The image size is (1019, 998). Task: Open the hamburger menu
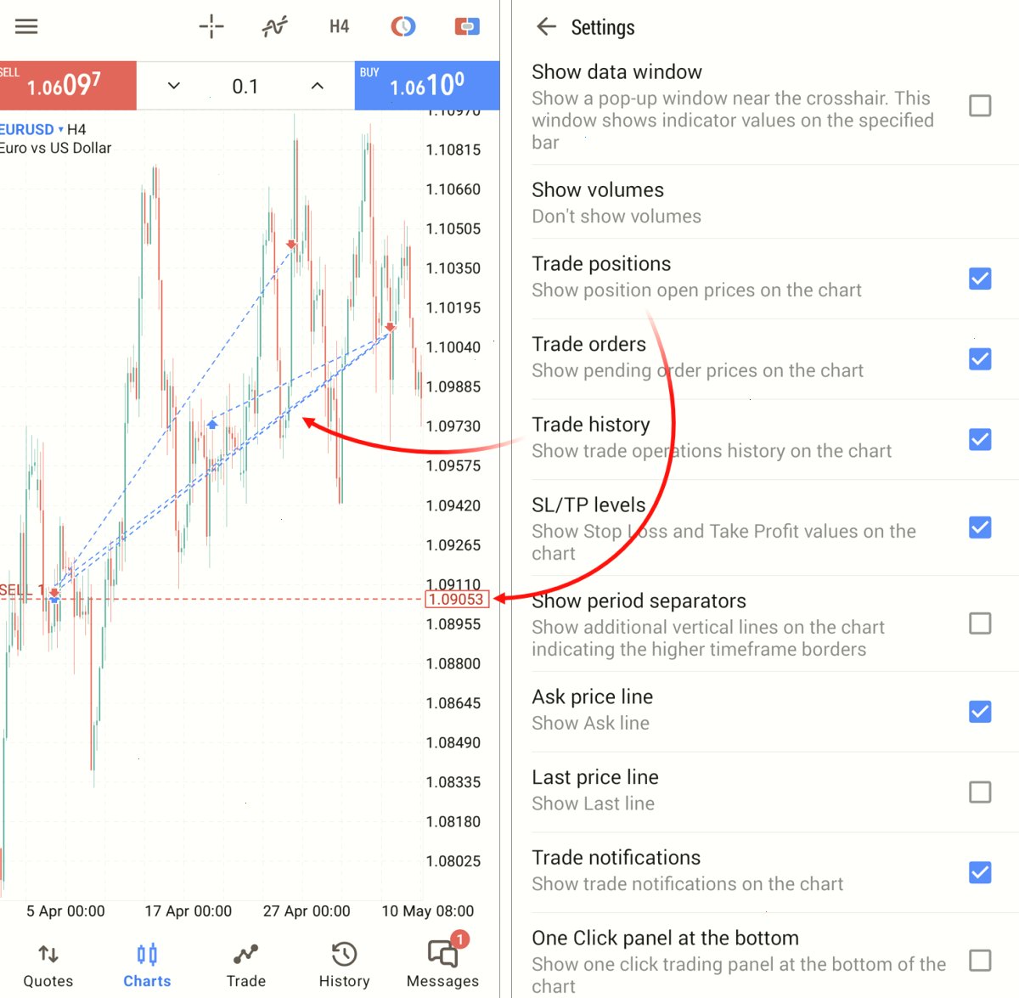26,26
